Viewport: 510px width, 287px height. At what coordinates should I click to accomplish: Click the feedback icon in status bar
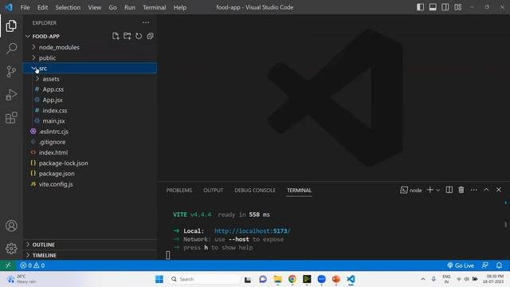485,265
